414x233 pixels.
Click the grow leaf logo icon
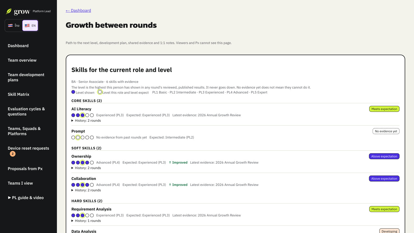click(9, 11)
